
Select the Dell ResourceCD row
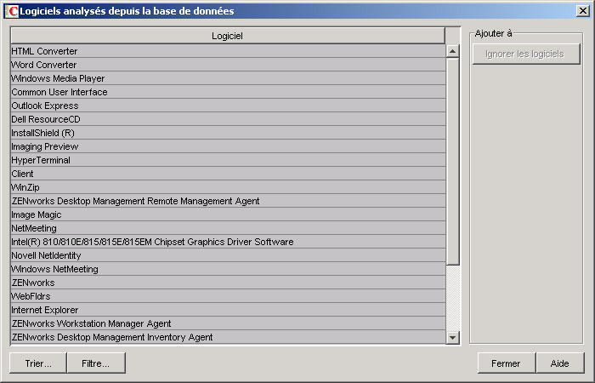(x=228, y=119)
